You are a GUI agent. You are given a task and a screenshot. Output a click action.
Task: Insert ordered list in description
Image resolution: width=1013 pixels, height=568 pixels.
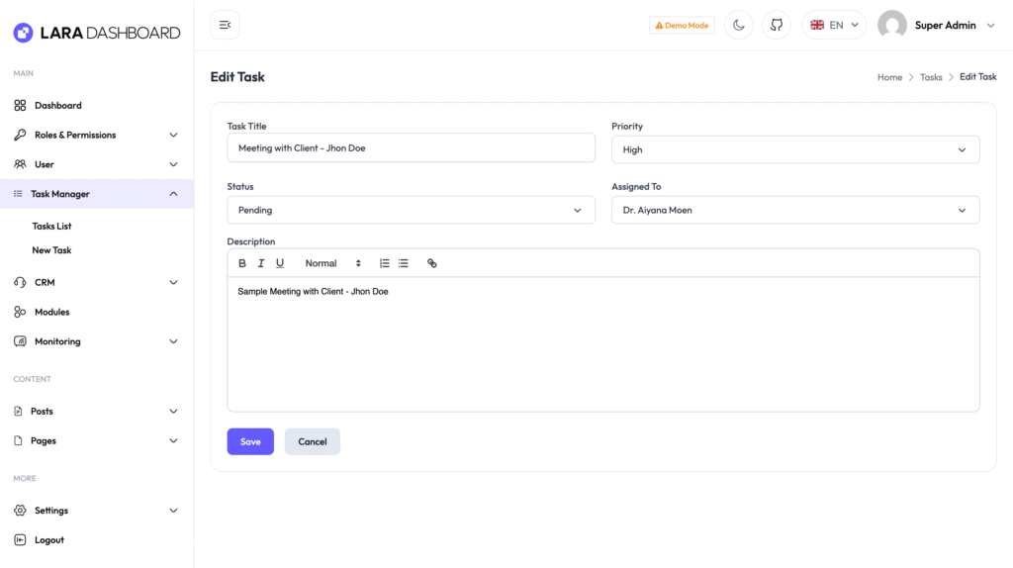(x=385, y=263)
